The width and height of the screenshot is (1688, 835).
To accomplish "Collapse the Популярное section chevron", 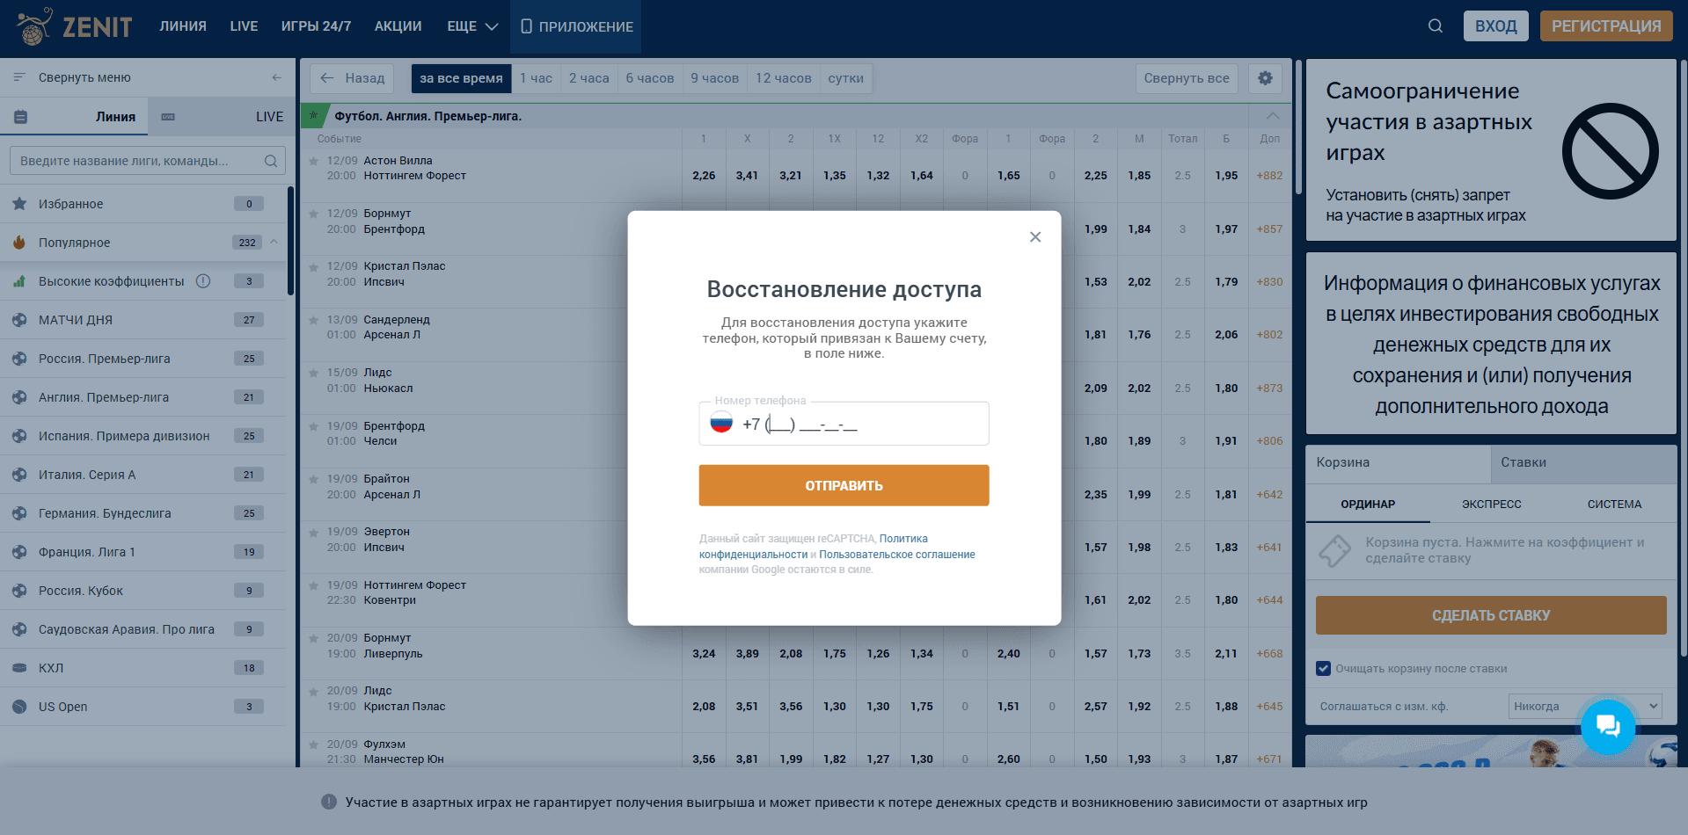I will (x=274, y=242).
